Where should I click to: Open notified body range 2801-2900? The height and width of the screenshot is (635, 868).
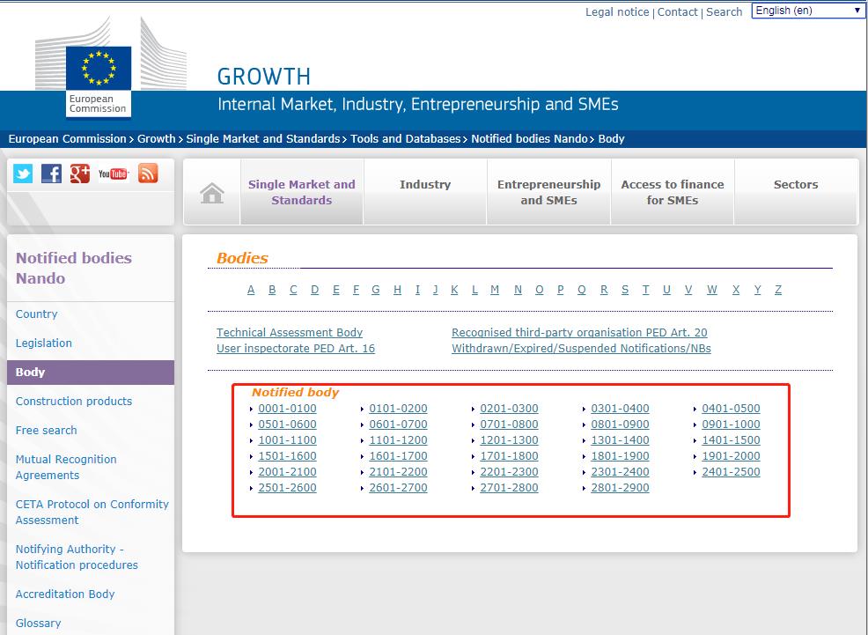pyautogui.click(x=620, y=488)
